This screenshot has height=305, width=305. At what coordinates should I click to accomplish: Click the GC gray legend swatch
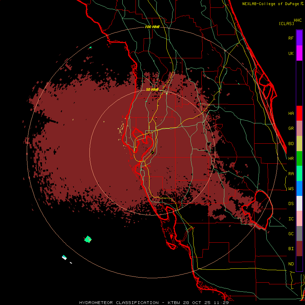coord(299,233)
